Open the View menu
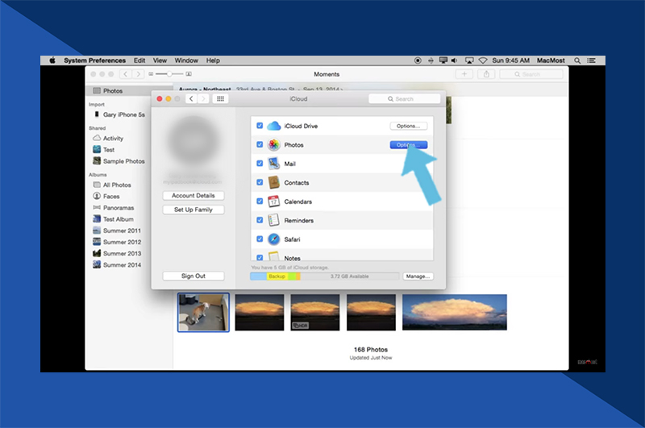 point(160,60)
